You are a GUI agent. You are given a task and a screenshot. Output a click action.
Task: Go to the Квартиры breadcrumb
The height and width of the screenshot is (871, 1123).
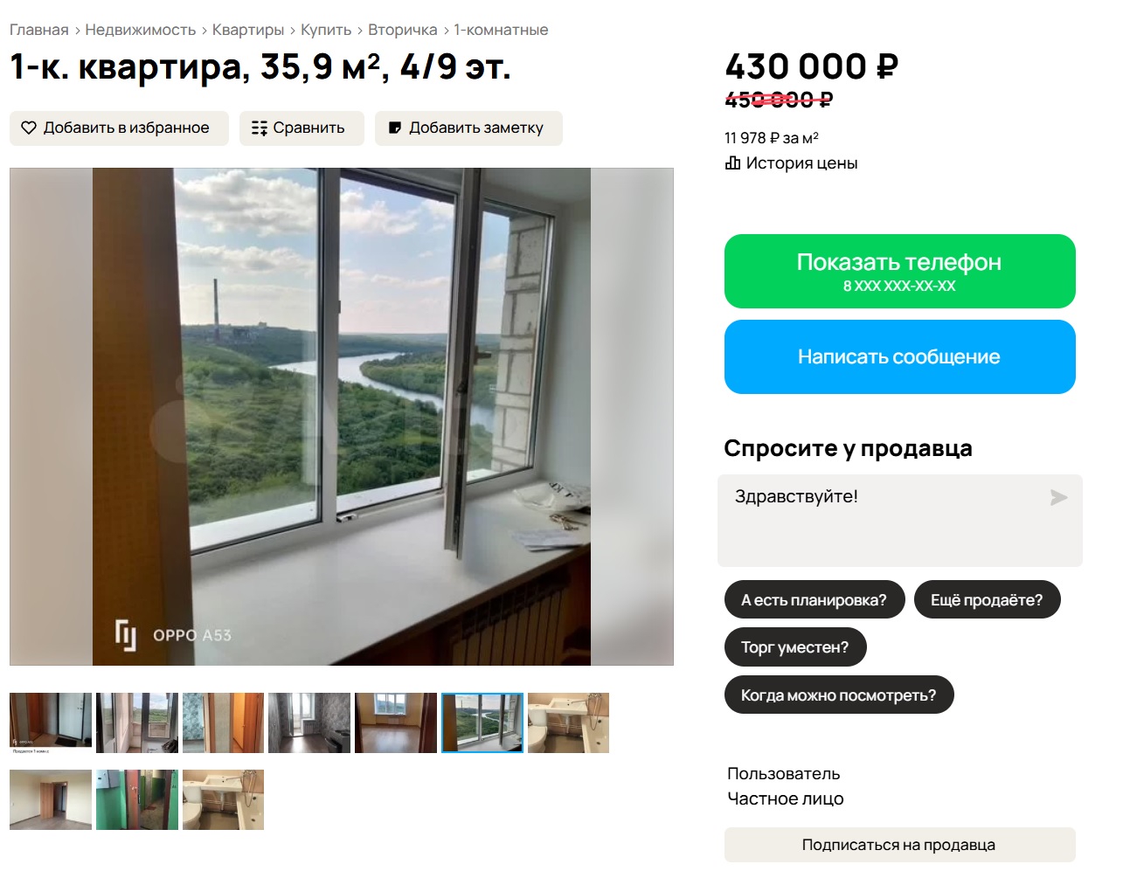pyautogui.click(x=248, y=30)
